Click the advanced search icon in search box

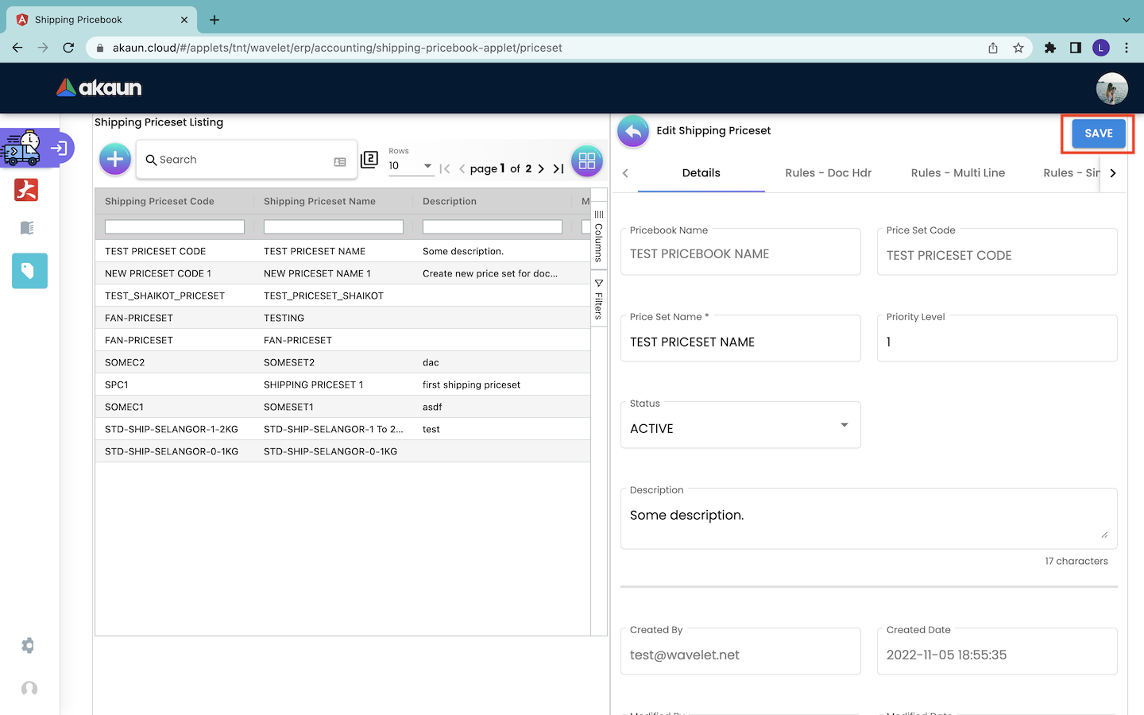click(340, 161)
